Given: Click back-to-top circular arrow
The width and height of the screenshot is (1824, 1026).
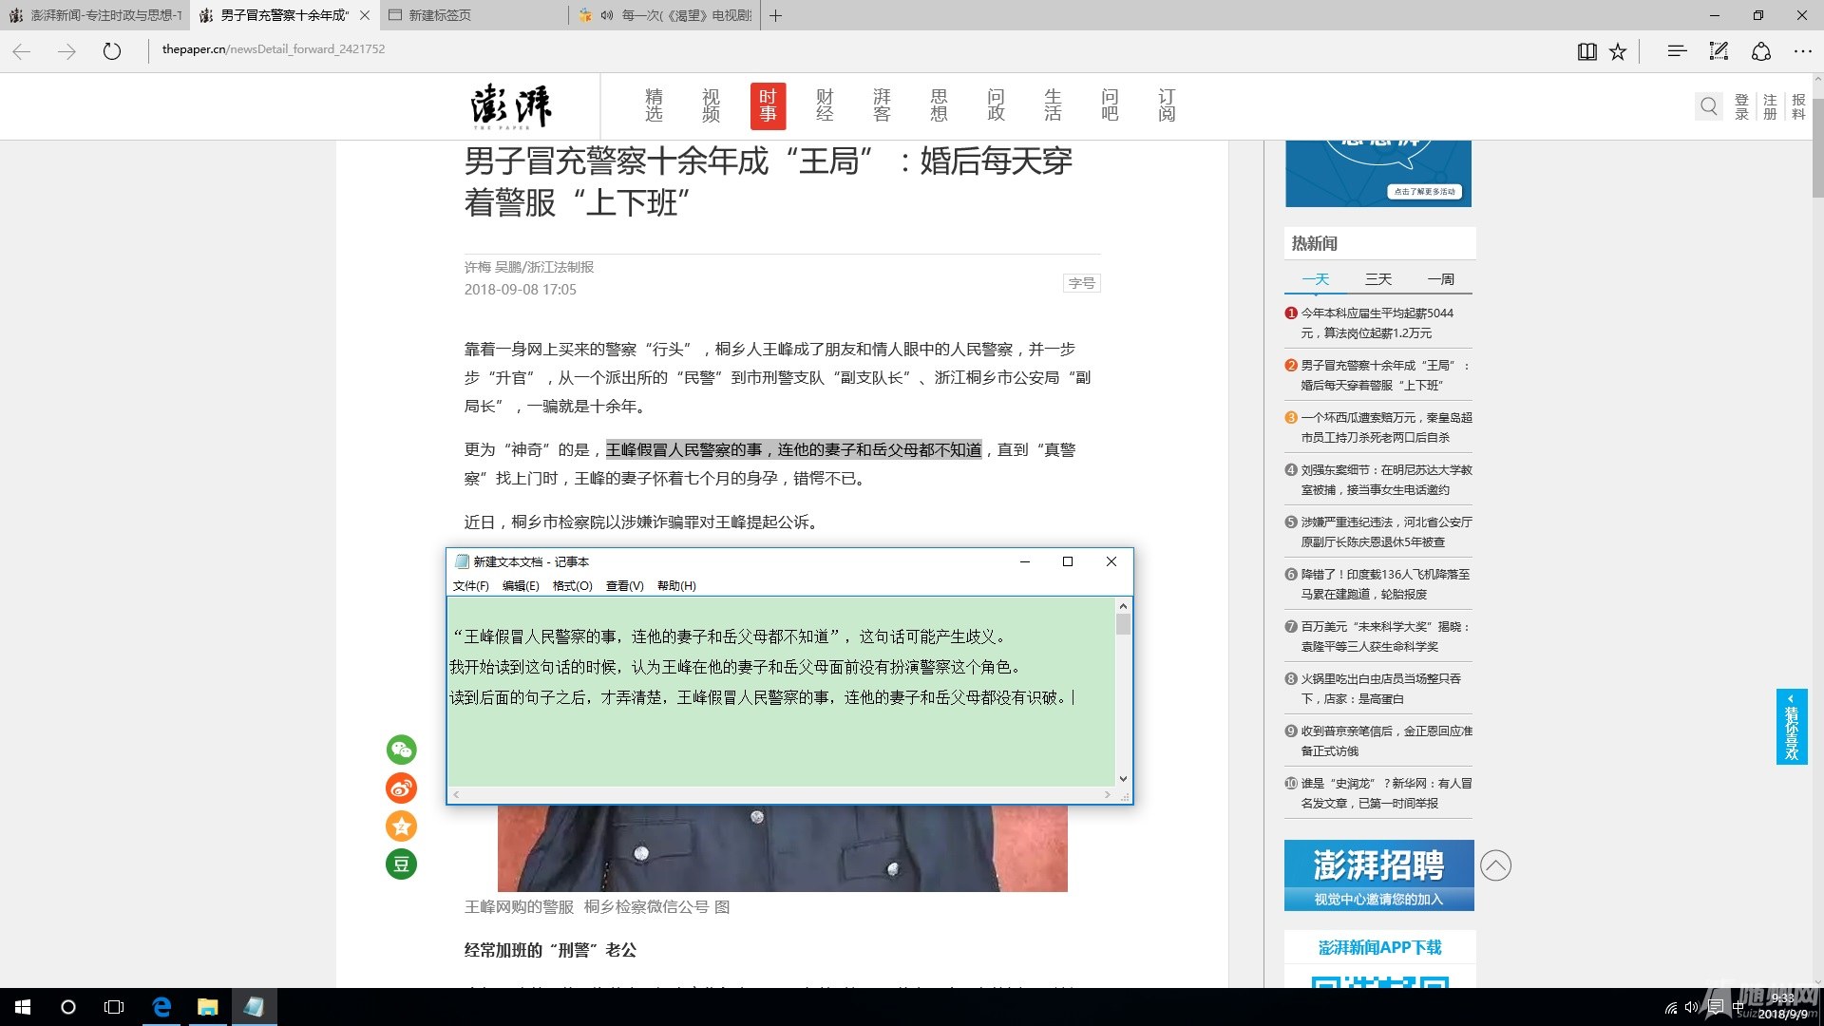Looking at the screenshot, I should (1495, 865).
